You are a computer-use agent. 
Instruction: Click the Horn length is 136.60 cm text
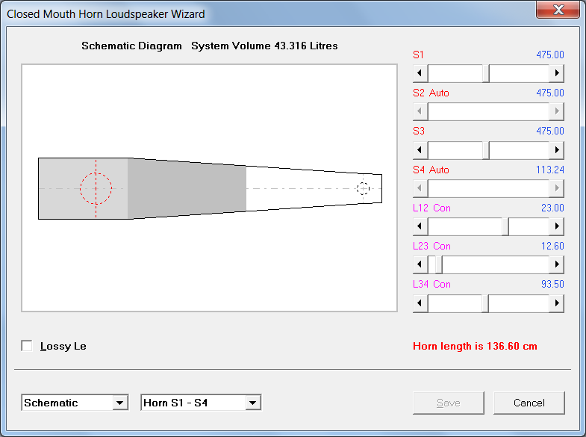pyautogui.click(x=475, y=346)
